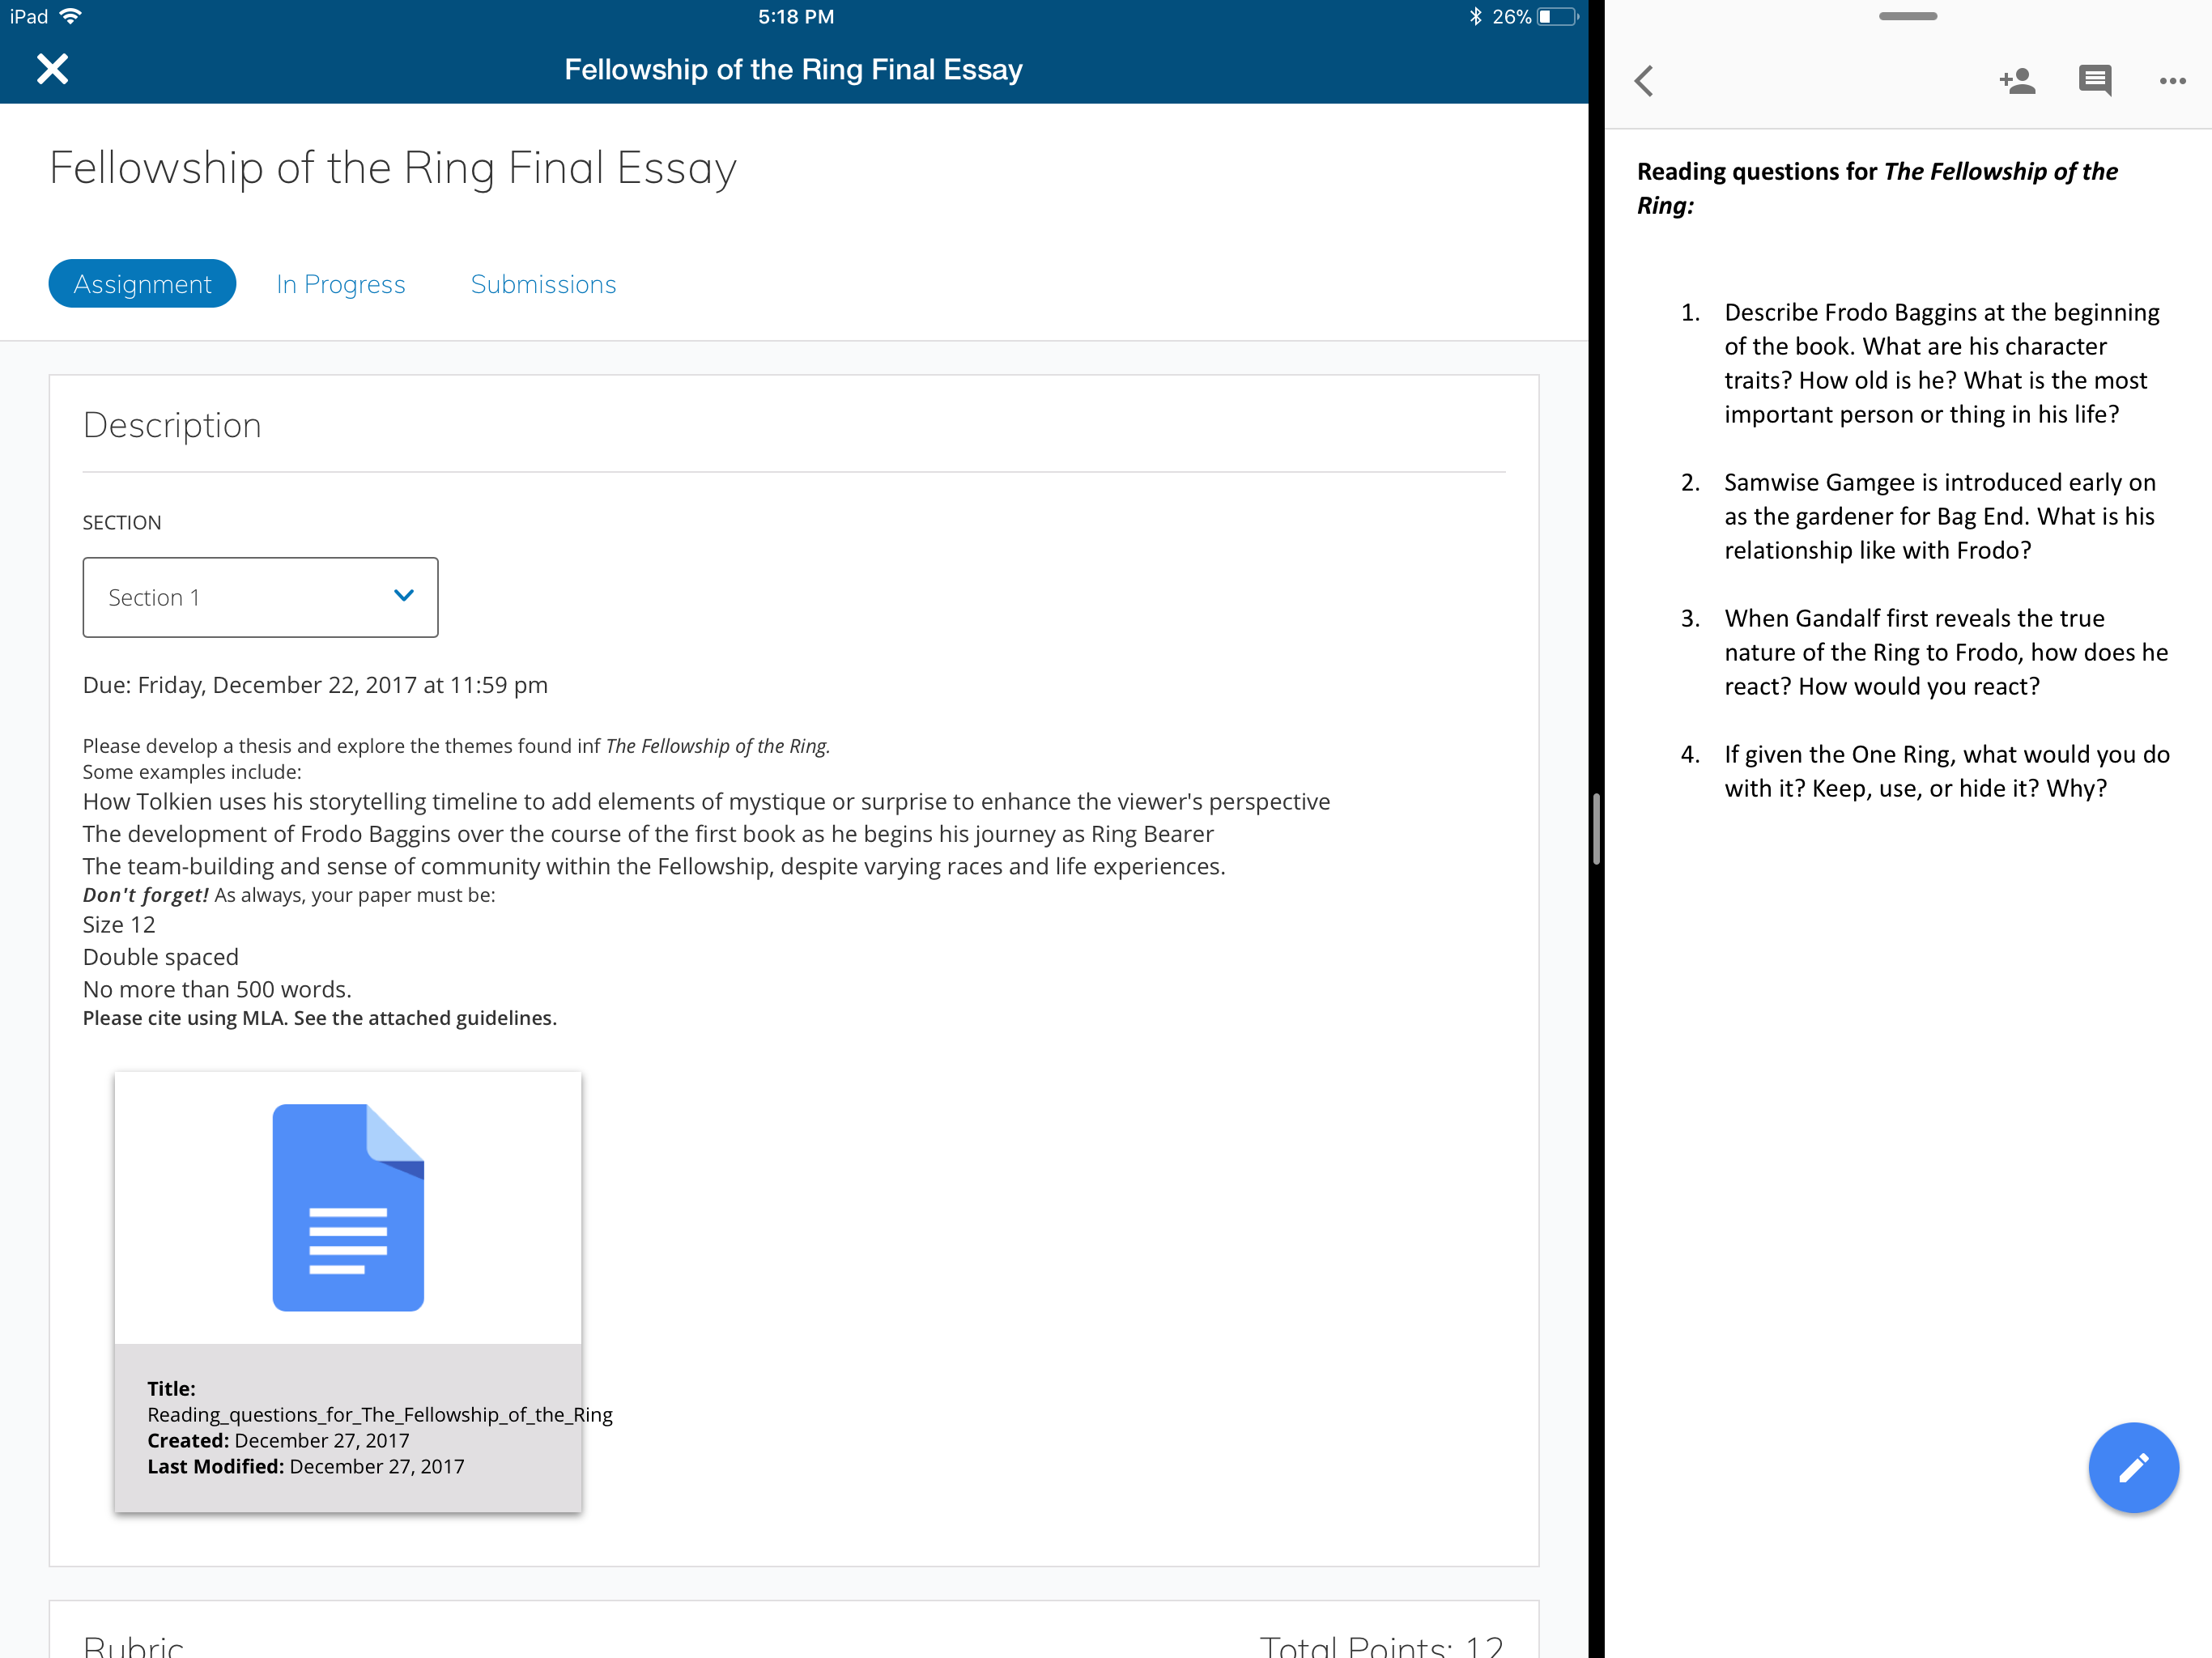Tap the add person share icon

tap(2017, 81)
